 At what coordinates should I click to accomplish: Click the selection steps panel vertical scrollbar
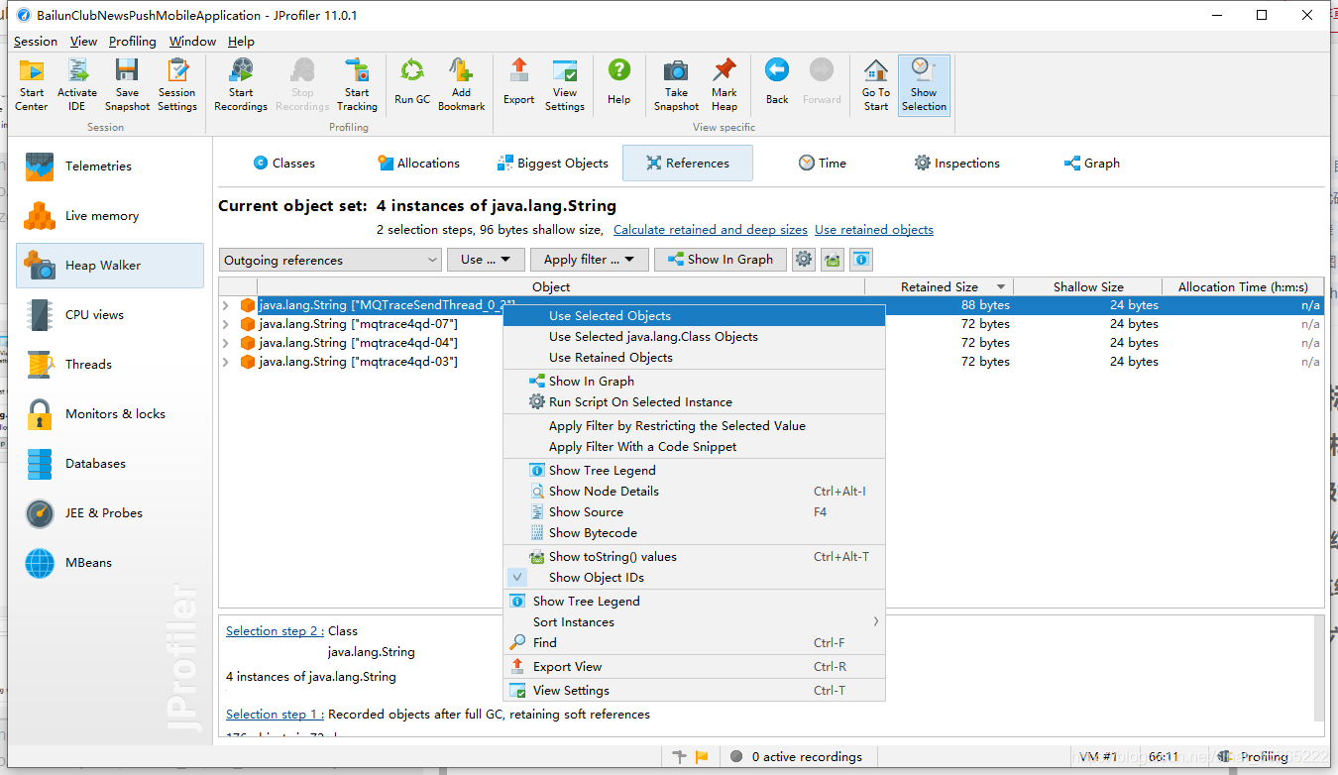pyautogui.click(x=1318, y=669)
